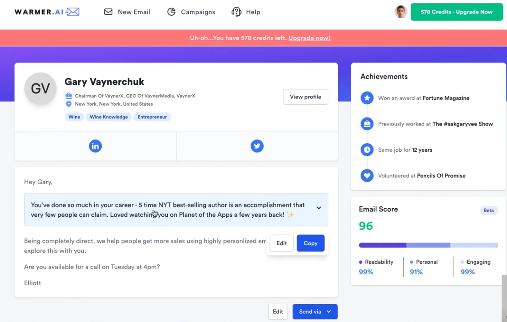Open Gary's LinkedIn profile icon
The height and width of the screenshot is (322, 507).
[95, 146]
